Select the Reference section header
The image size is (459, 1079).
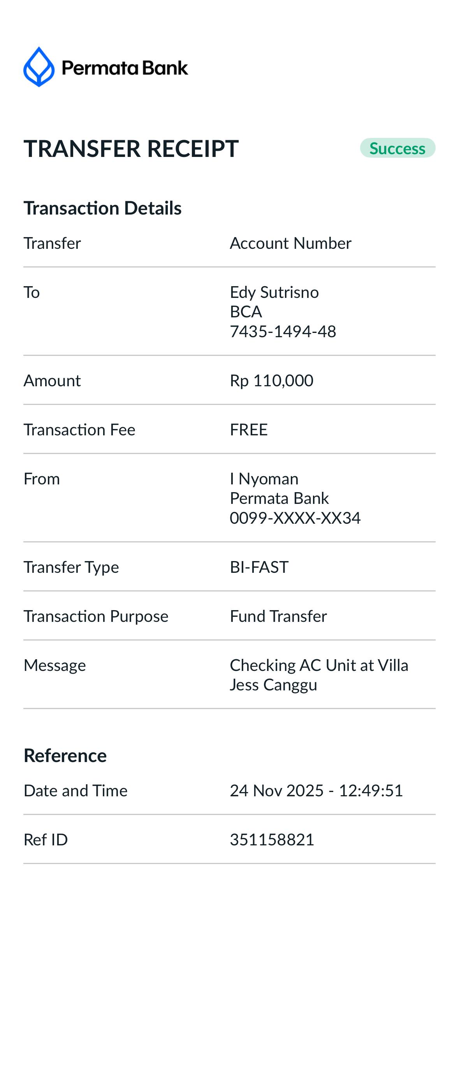pyautogui.click(x=65, y=756)
